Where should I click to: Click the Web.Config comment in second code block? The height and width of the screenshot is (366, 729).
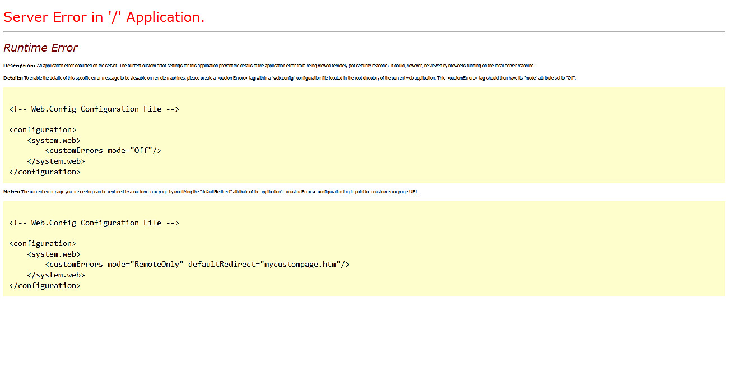(x=94, y=223)
